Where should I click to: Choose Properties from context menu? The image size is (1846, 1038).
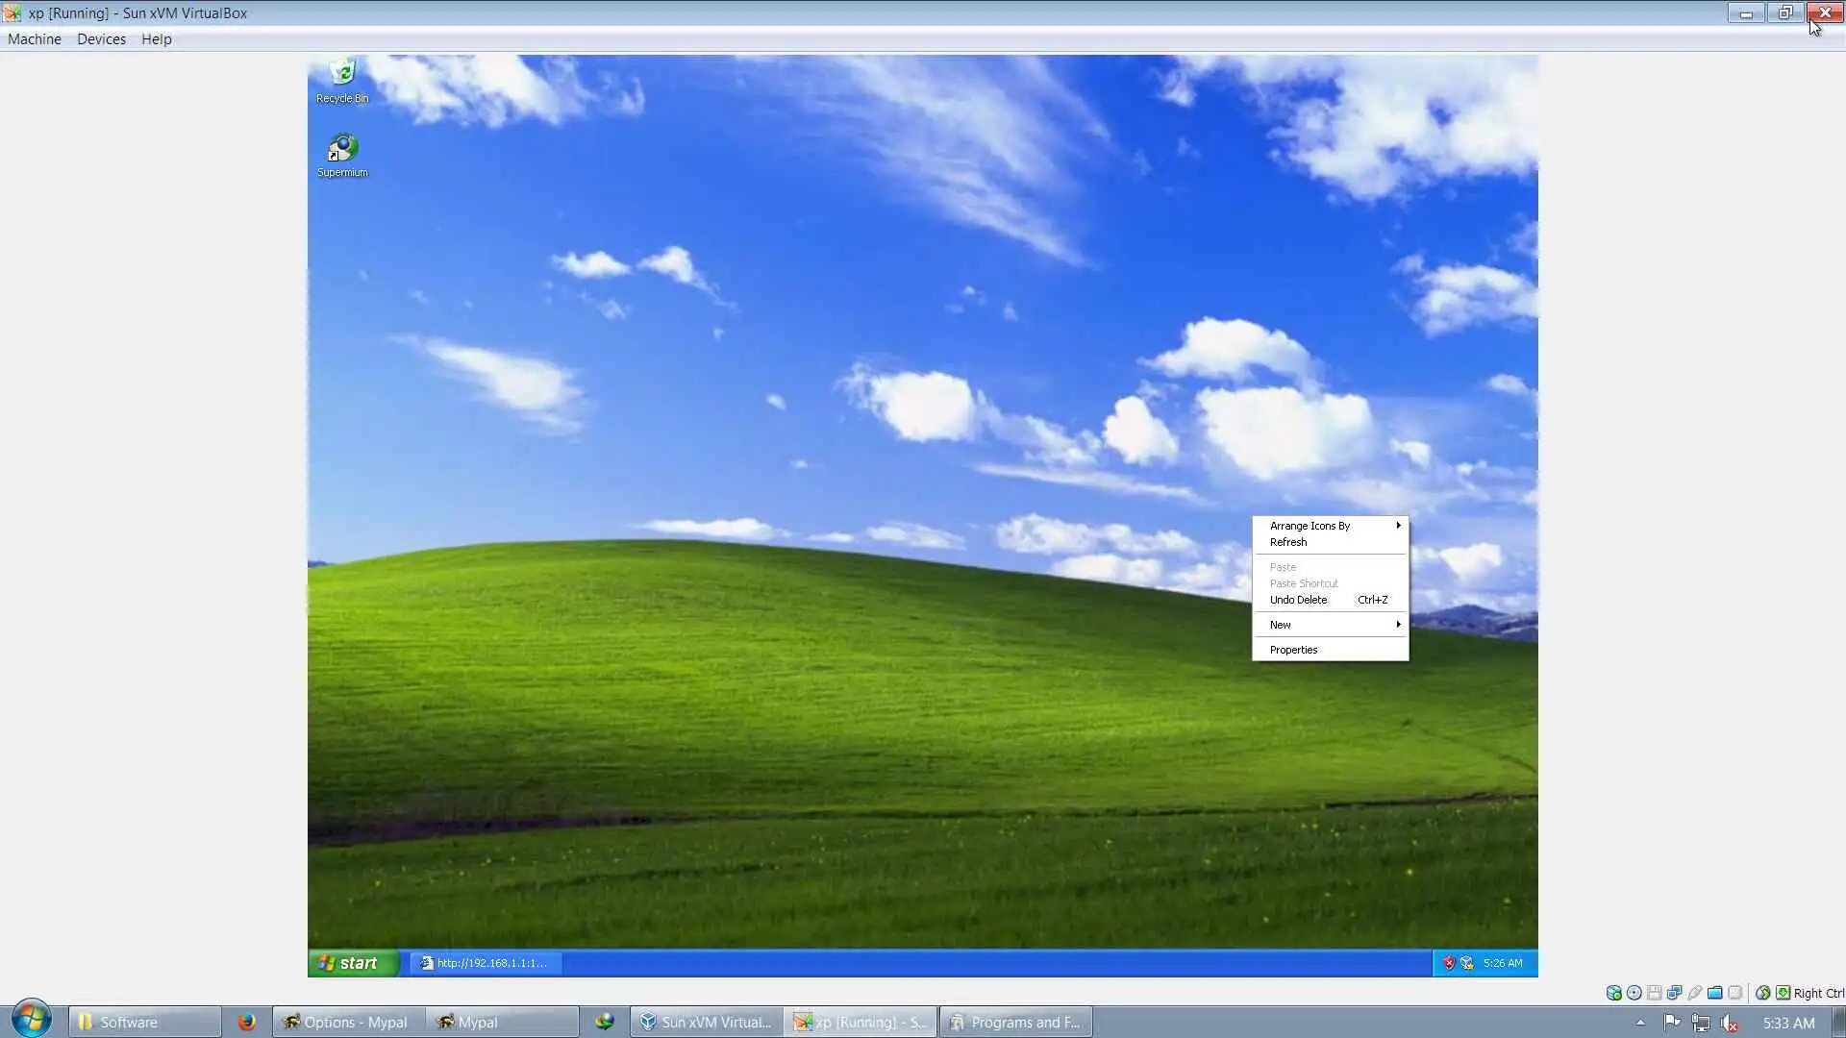tap(1293, 650)
